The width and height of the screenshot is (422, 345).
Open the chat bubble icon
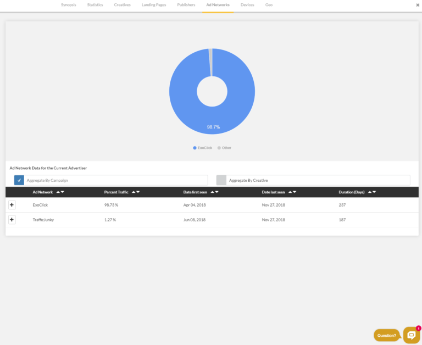[411, 335]
